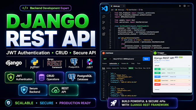The image size is (196, 110).
Task: Click the Postman logo icon
Action: (x=103, y=53)
